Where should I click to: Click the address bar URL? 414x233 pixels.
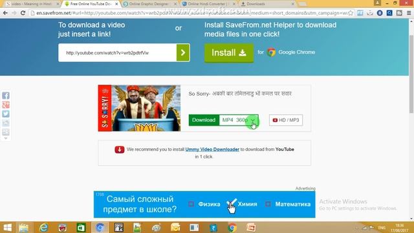(191, 13)
